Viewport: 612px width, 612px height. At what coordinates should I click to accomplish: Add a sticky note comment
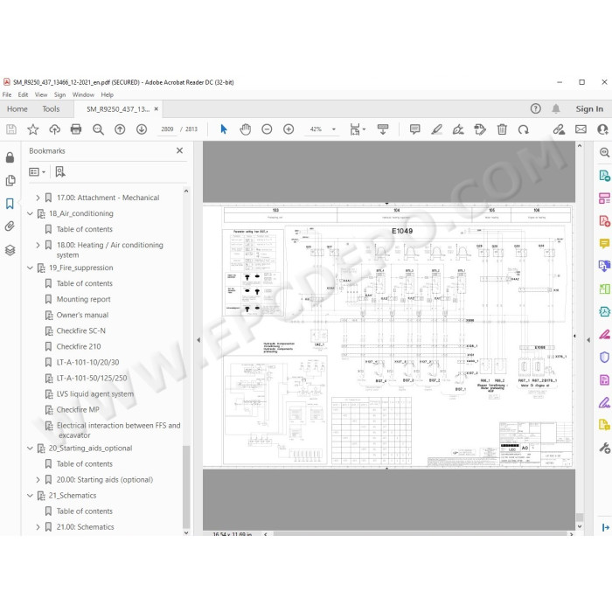point(415,129)
